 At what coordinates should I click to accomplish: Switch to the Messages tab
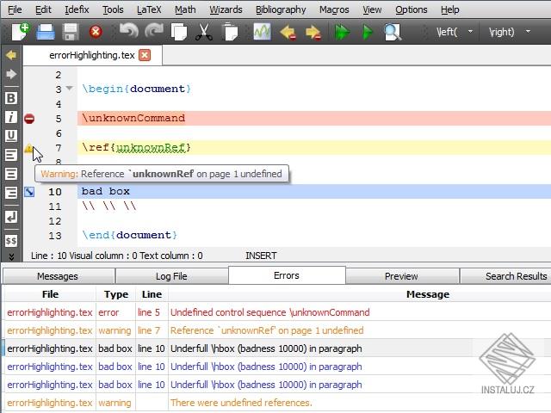(58, 276)
